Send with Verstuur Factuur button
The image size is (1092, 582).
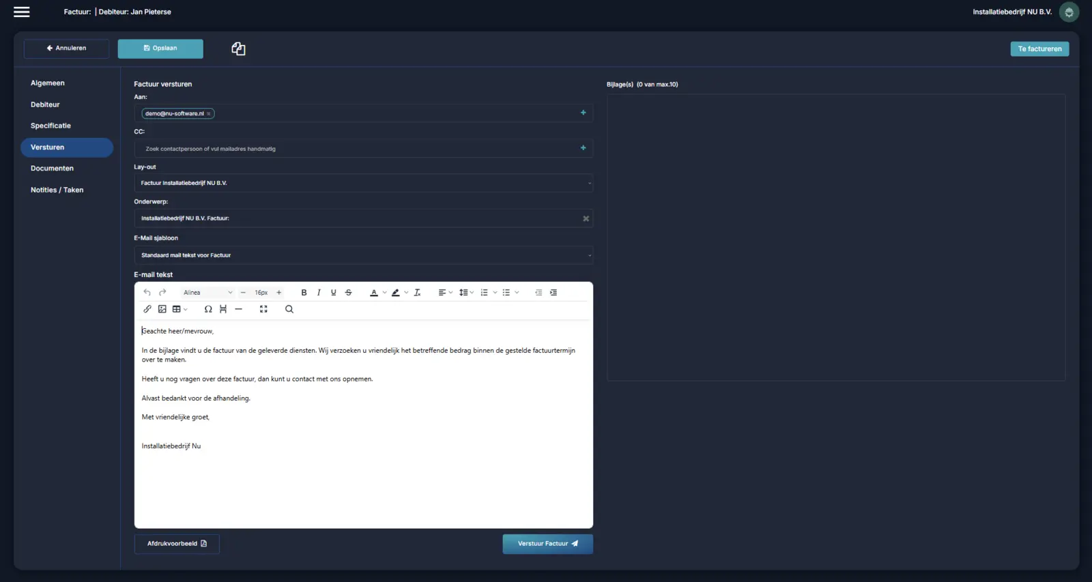548,544
